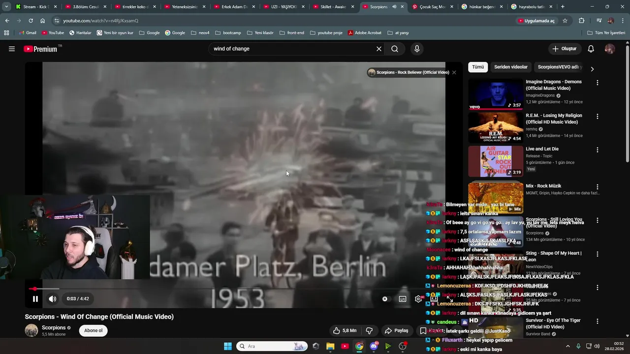Reload the page with the refresh icon
The height and width of the screenshot is (354, 630).
[x=31, y=21]
